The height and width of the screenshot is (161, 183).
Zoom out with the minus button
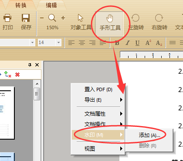pos(42,18)
